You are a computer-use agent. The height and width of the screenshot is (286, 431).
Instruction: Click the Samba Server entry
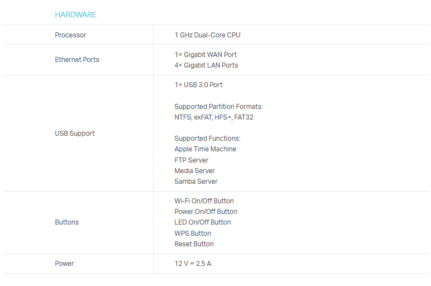[x=196, y=182]
